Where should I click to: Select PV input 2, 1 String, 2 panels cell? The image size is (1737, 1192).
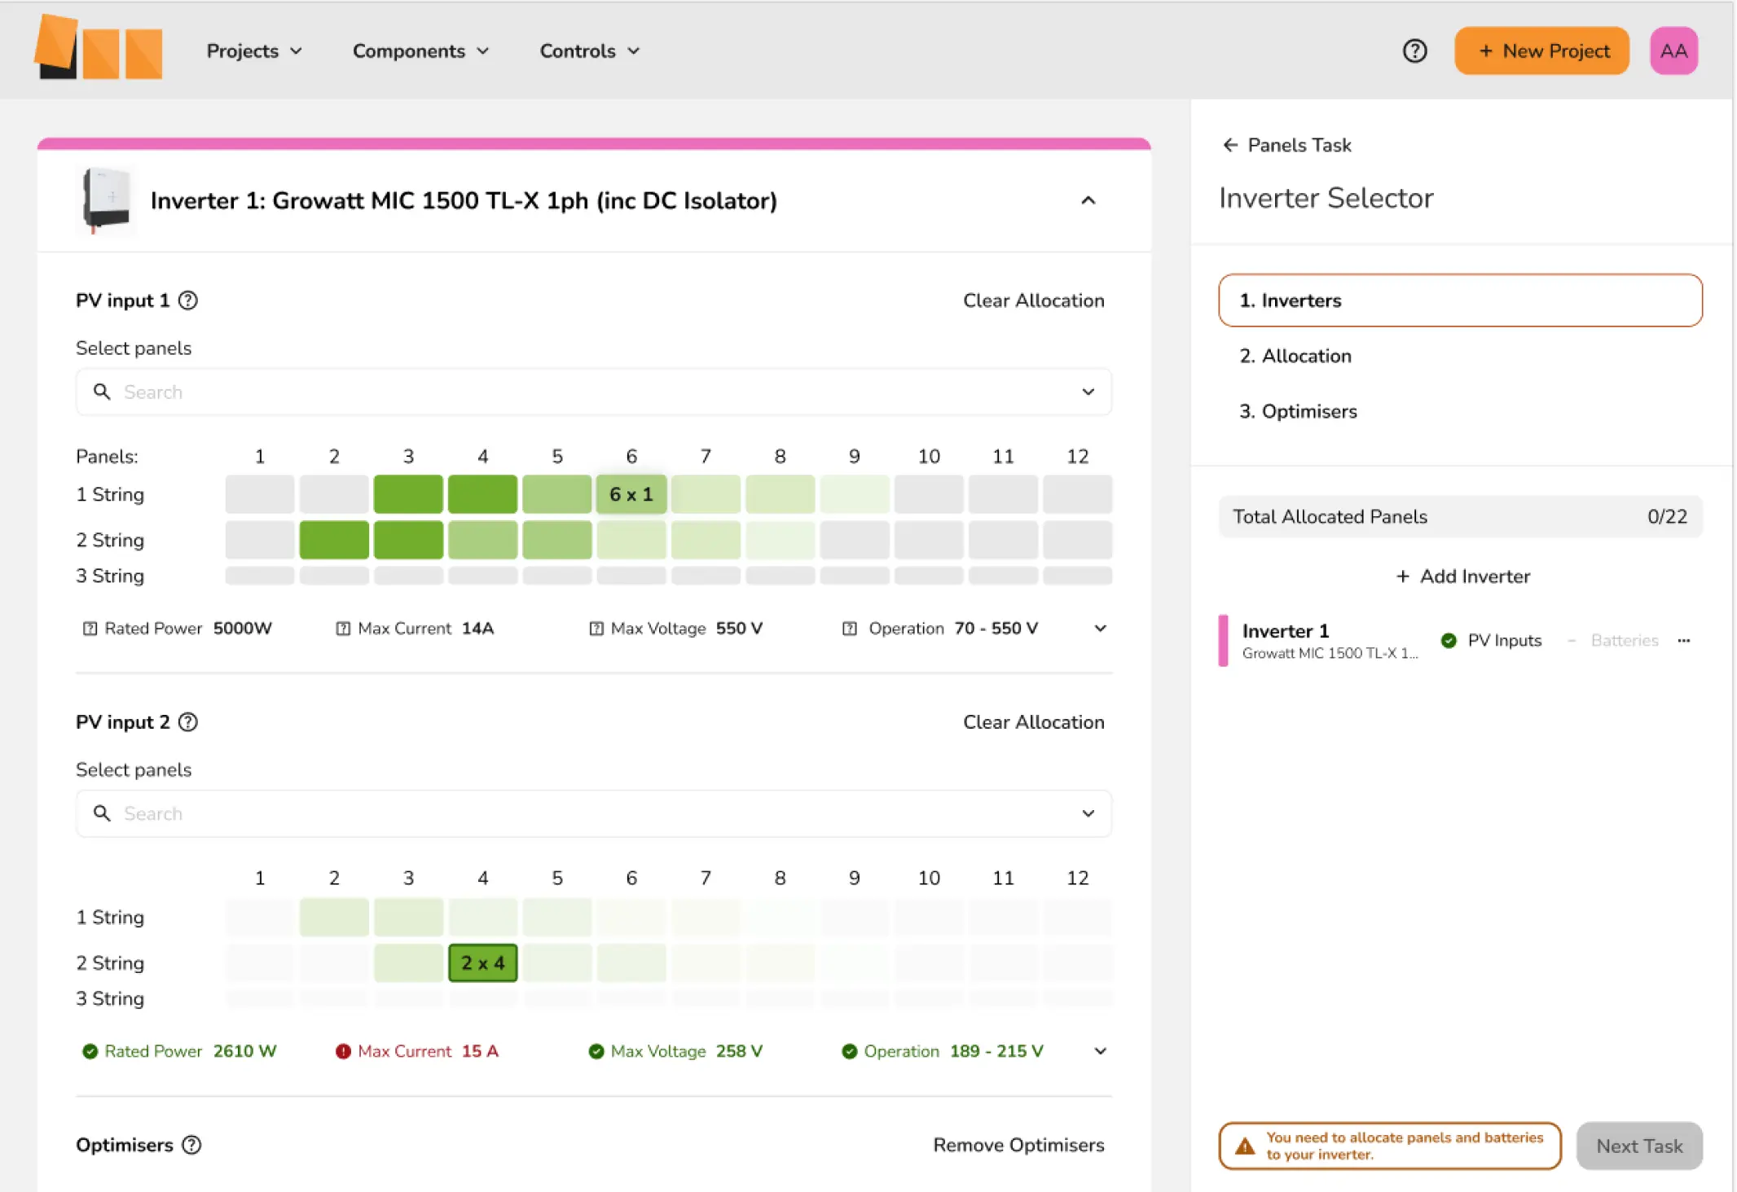click(x=334, y=918)
